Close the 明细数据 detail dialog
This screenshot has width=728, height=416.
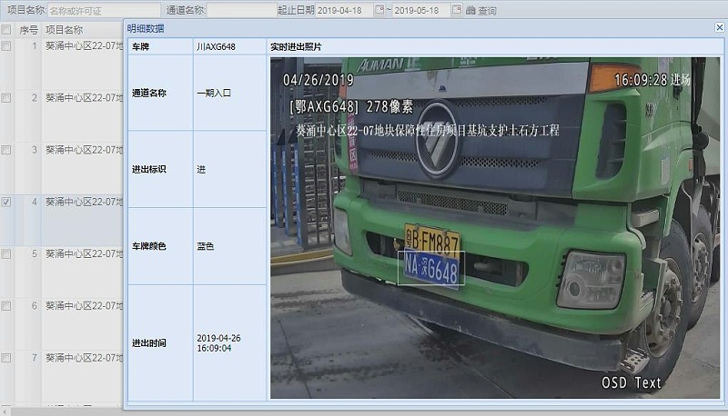(x=719, y=28)
